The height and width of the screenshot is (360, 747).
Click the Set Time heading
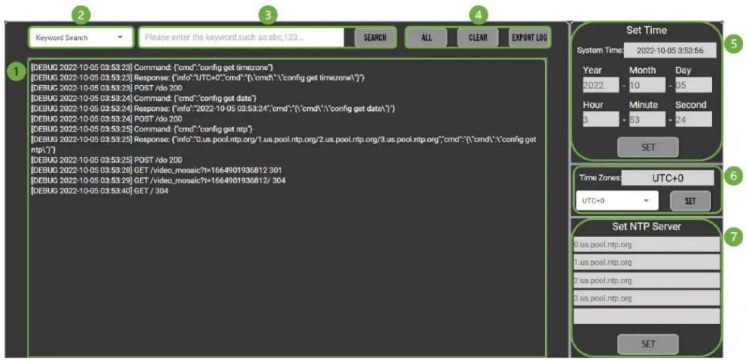(646, 31)
